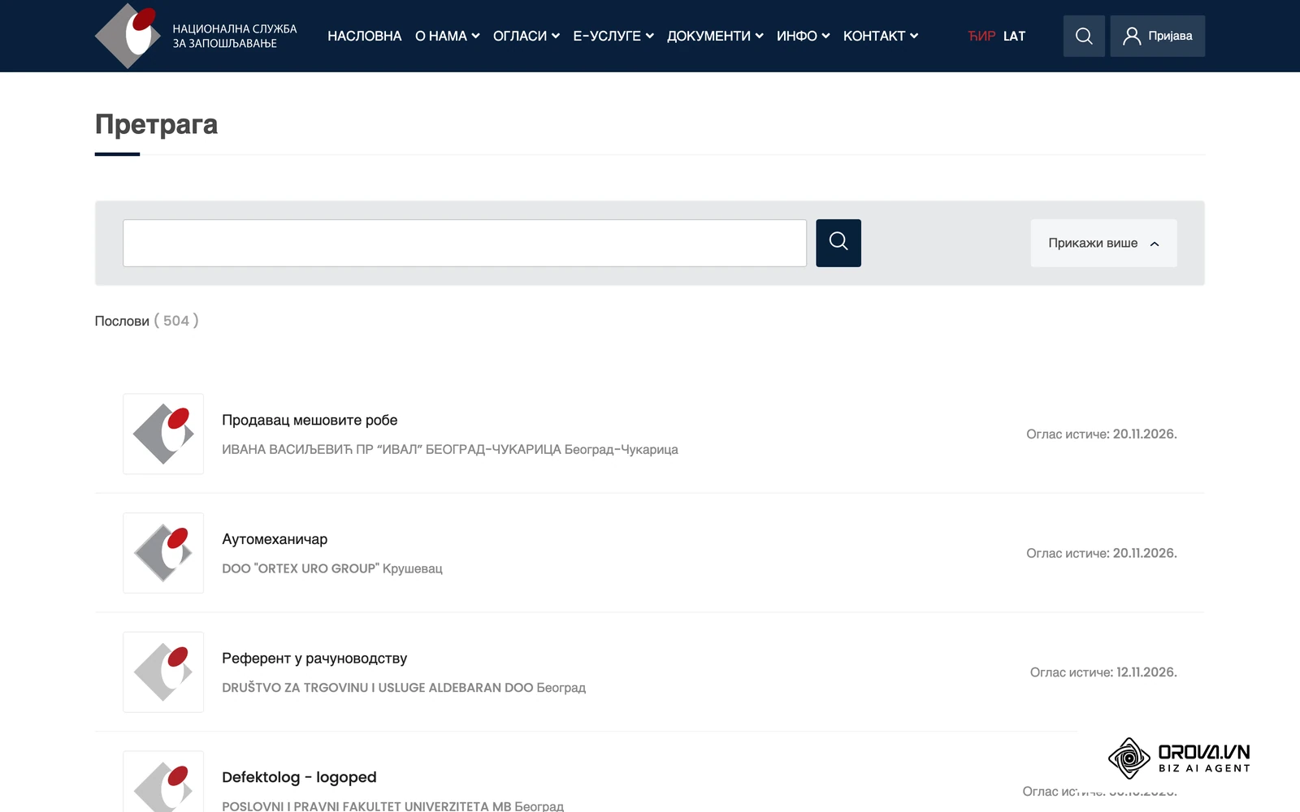Expand the ДОКУМЕНТИ dropdown menu
Screen dimensions: 1300x812
tap(715, 36)
